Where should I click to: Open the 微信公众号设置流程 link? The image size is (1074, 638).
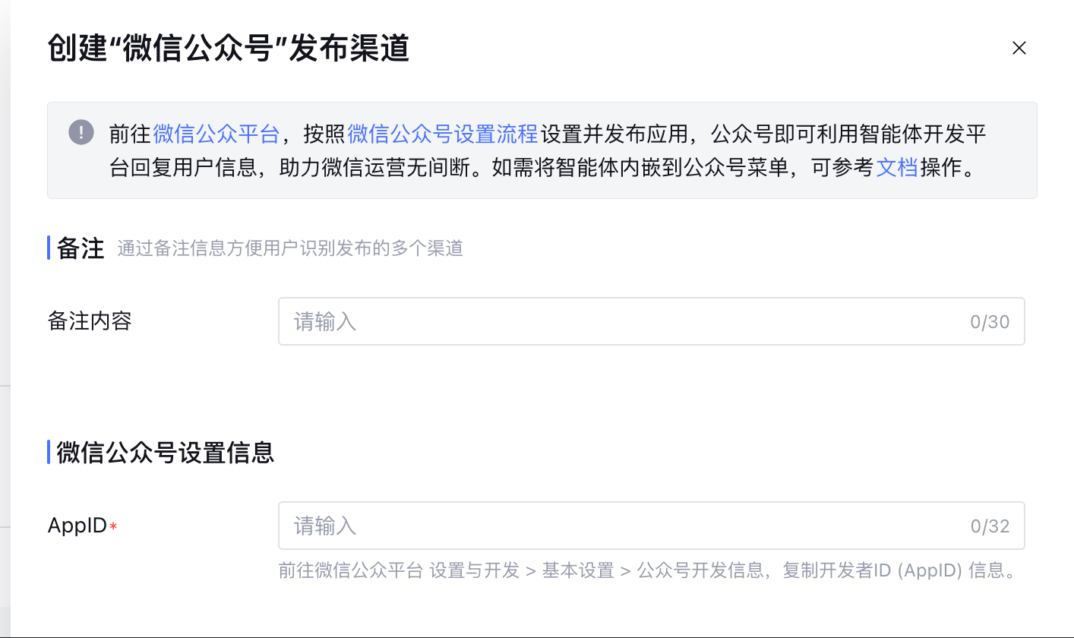pos(442,134)
